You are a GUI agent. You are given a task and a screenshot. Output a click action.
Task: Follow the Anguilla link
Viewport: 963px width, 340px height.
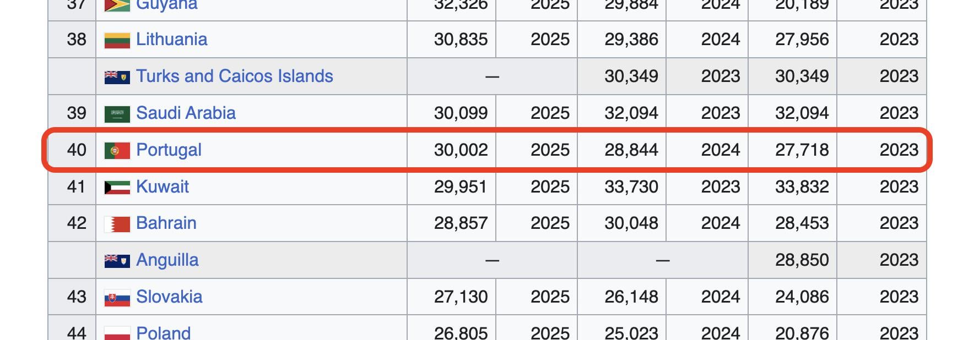(x=167, y=260)
